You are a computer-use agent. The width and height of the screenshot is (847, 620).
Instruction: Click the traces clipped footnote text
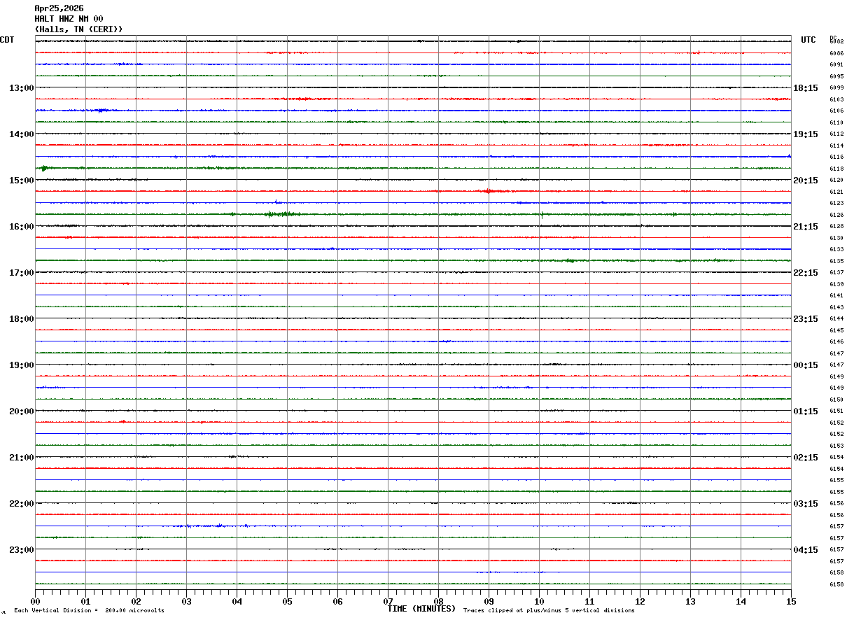pyautogui.click(x=549, y=611)
